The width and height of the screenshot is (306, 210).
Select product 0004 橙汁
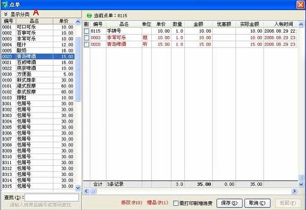click(x=38, y=45)
